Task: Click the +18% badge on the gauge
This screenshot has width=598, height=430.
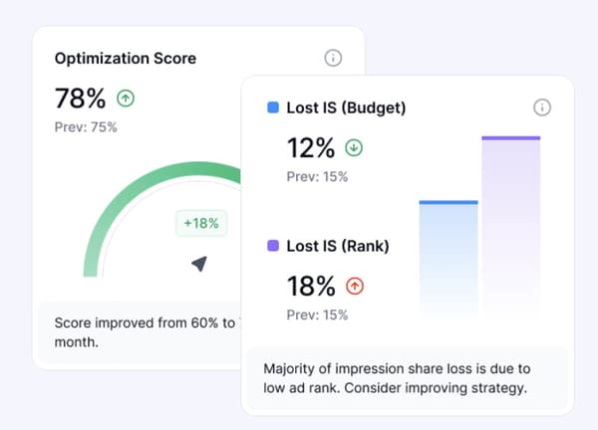Action: pyautogui.click(x=202, y=223)
